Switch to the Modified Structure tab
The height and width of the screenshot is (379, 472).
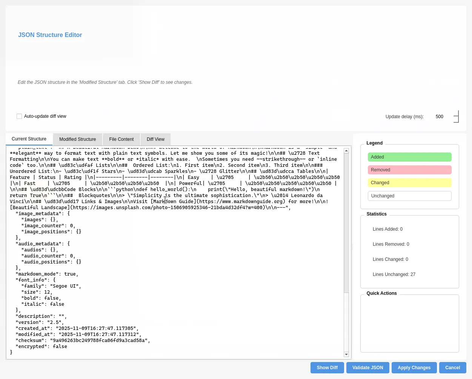[x=77, y=139]
